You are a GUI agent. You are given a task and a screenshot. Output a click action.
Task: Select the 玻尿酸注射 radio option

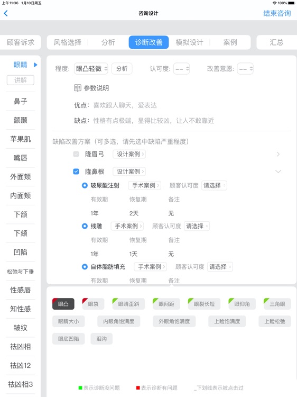tap(85, 185)
